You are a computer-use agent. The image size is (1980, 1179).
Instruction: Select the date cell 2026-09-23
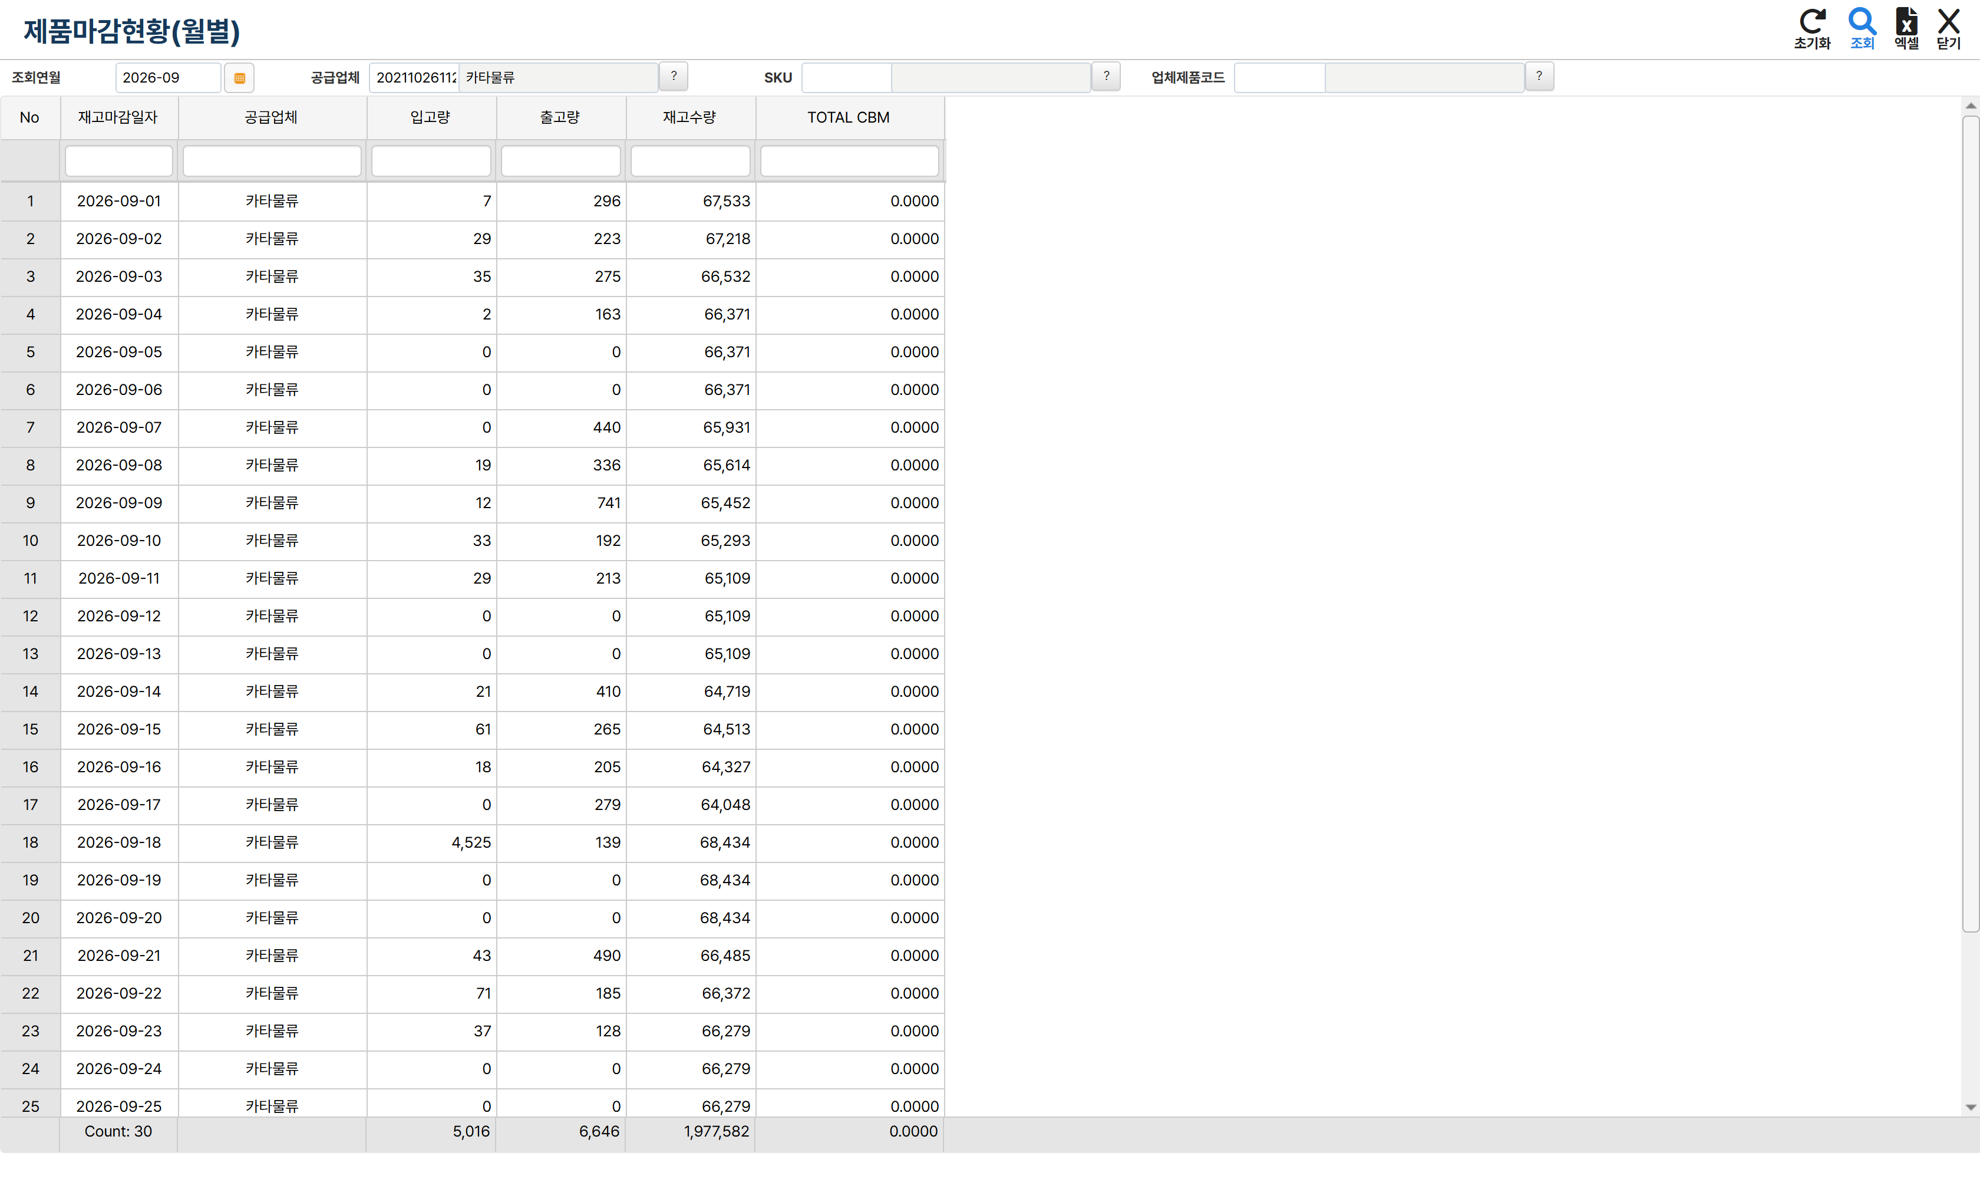(x=119, y=1031)
